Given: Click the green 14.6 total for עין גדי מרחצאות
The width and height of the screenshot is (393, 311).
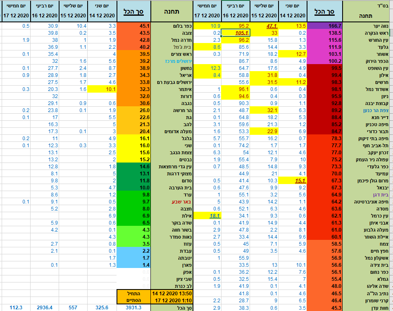Looking at the screenshot, I should (134, 166).
